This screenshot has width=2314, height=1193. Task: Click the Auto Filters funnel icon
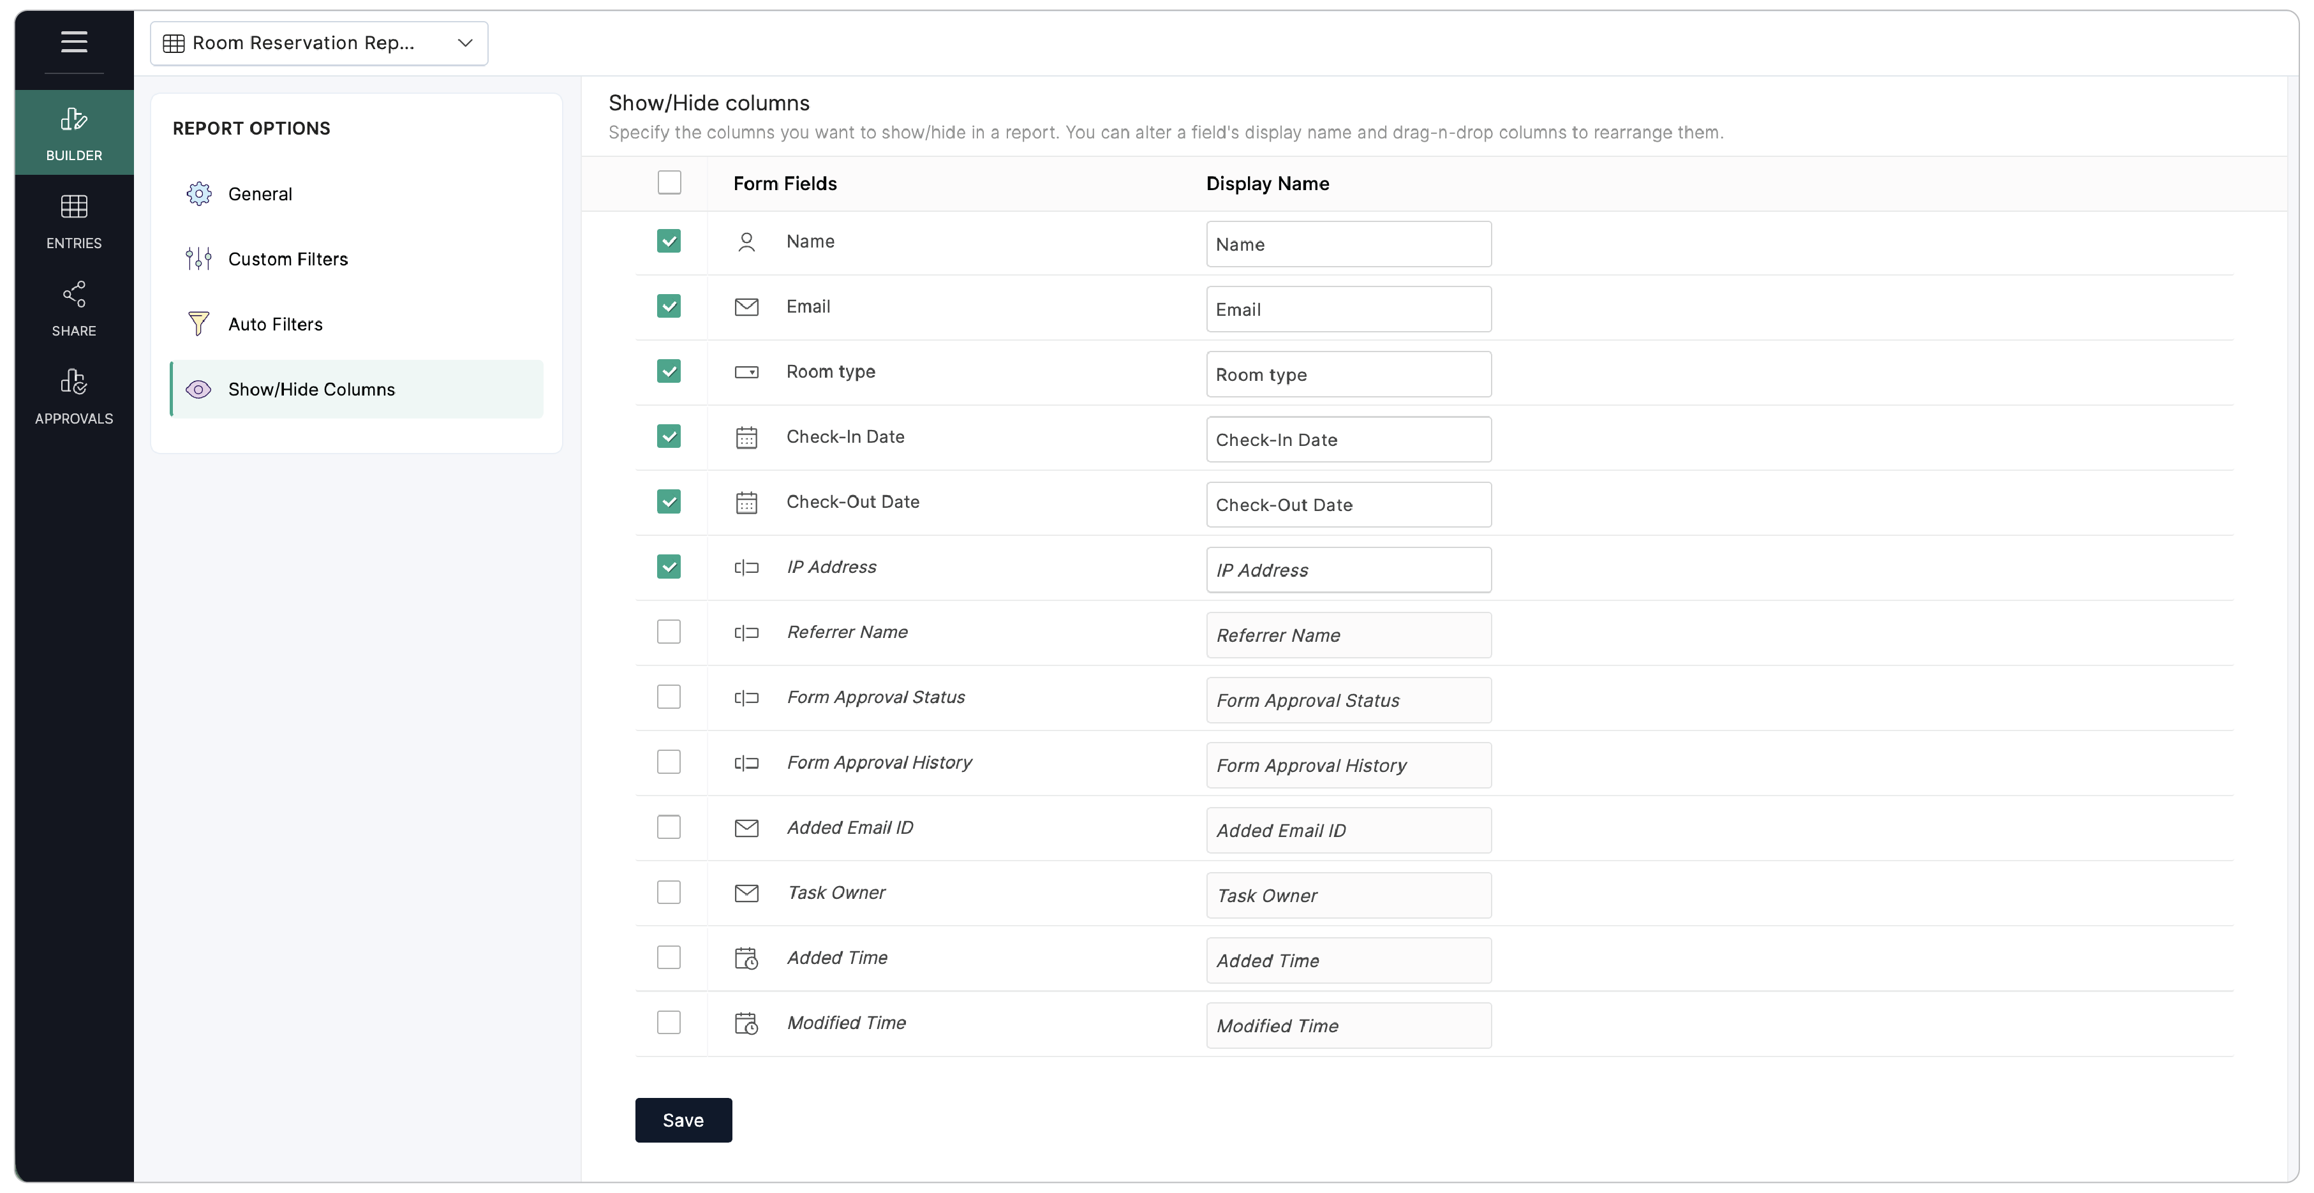click(x=198, y=323)
